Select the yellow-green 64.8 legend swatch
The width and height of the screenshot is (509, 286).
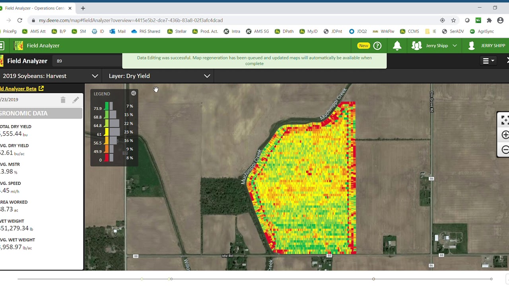coord(107,123)
